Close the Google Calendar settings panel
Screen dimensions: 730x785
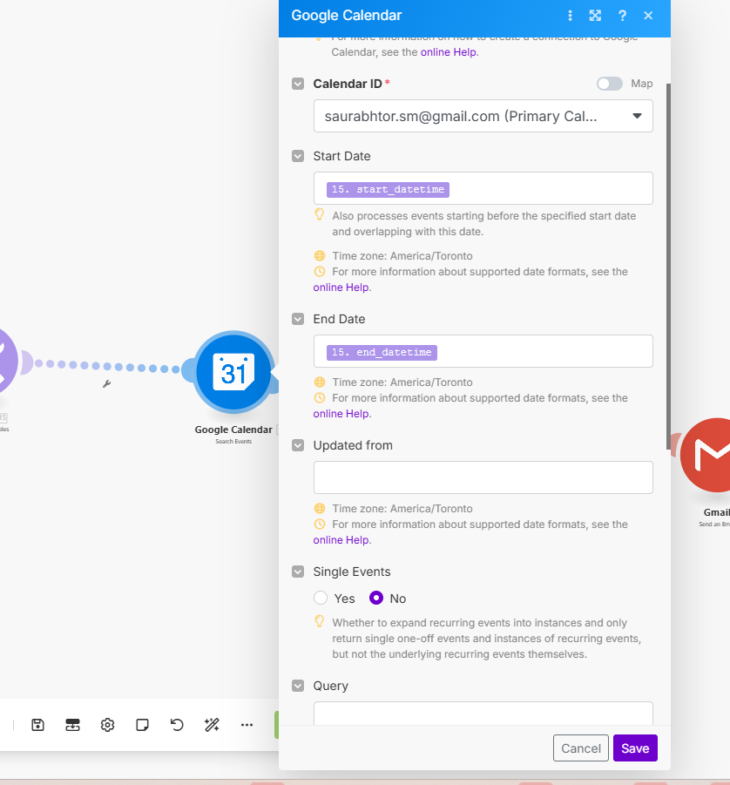648,16
